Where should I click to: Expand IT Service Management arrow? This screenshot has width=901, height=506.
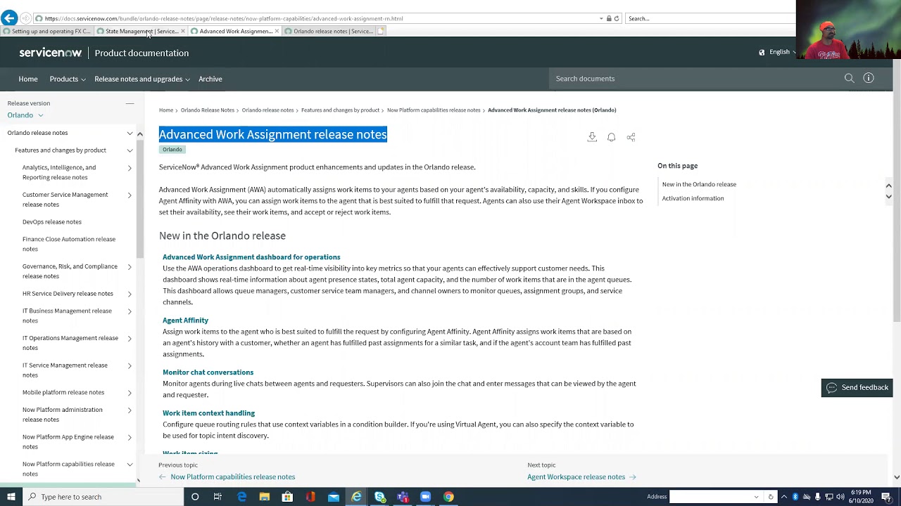click(130, 365)
